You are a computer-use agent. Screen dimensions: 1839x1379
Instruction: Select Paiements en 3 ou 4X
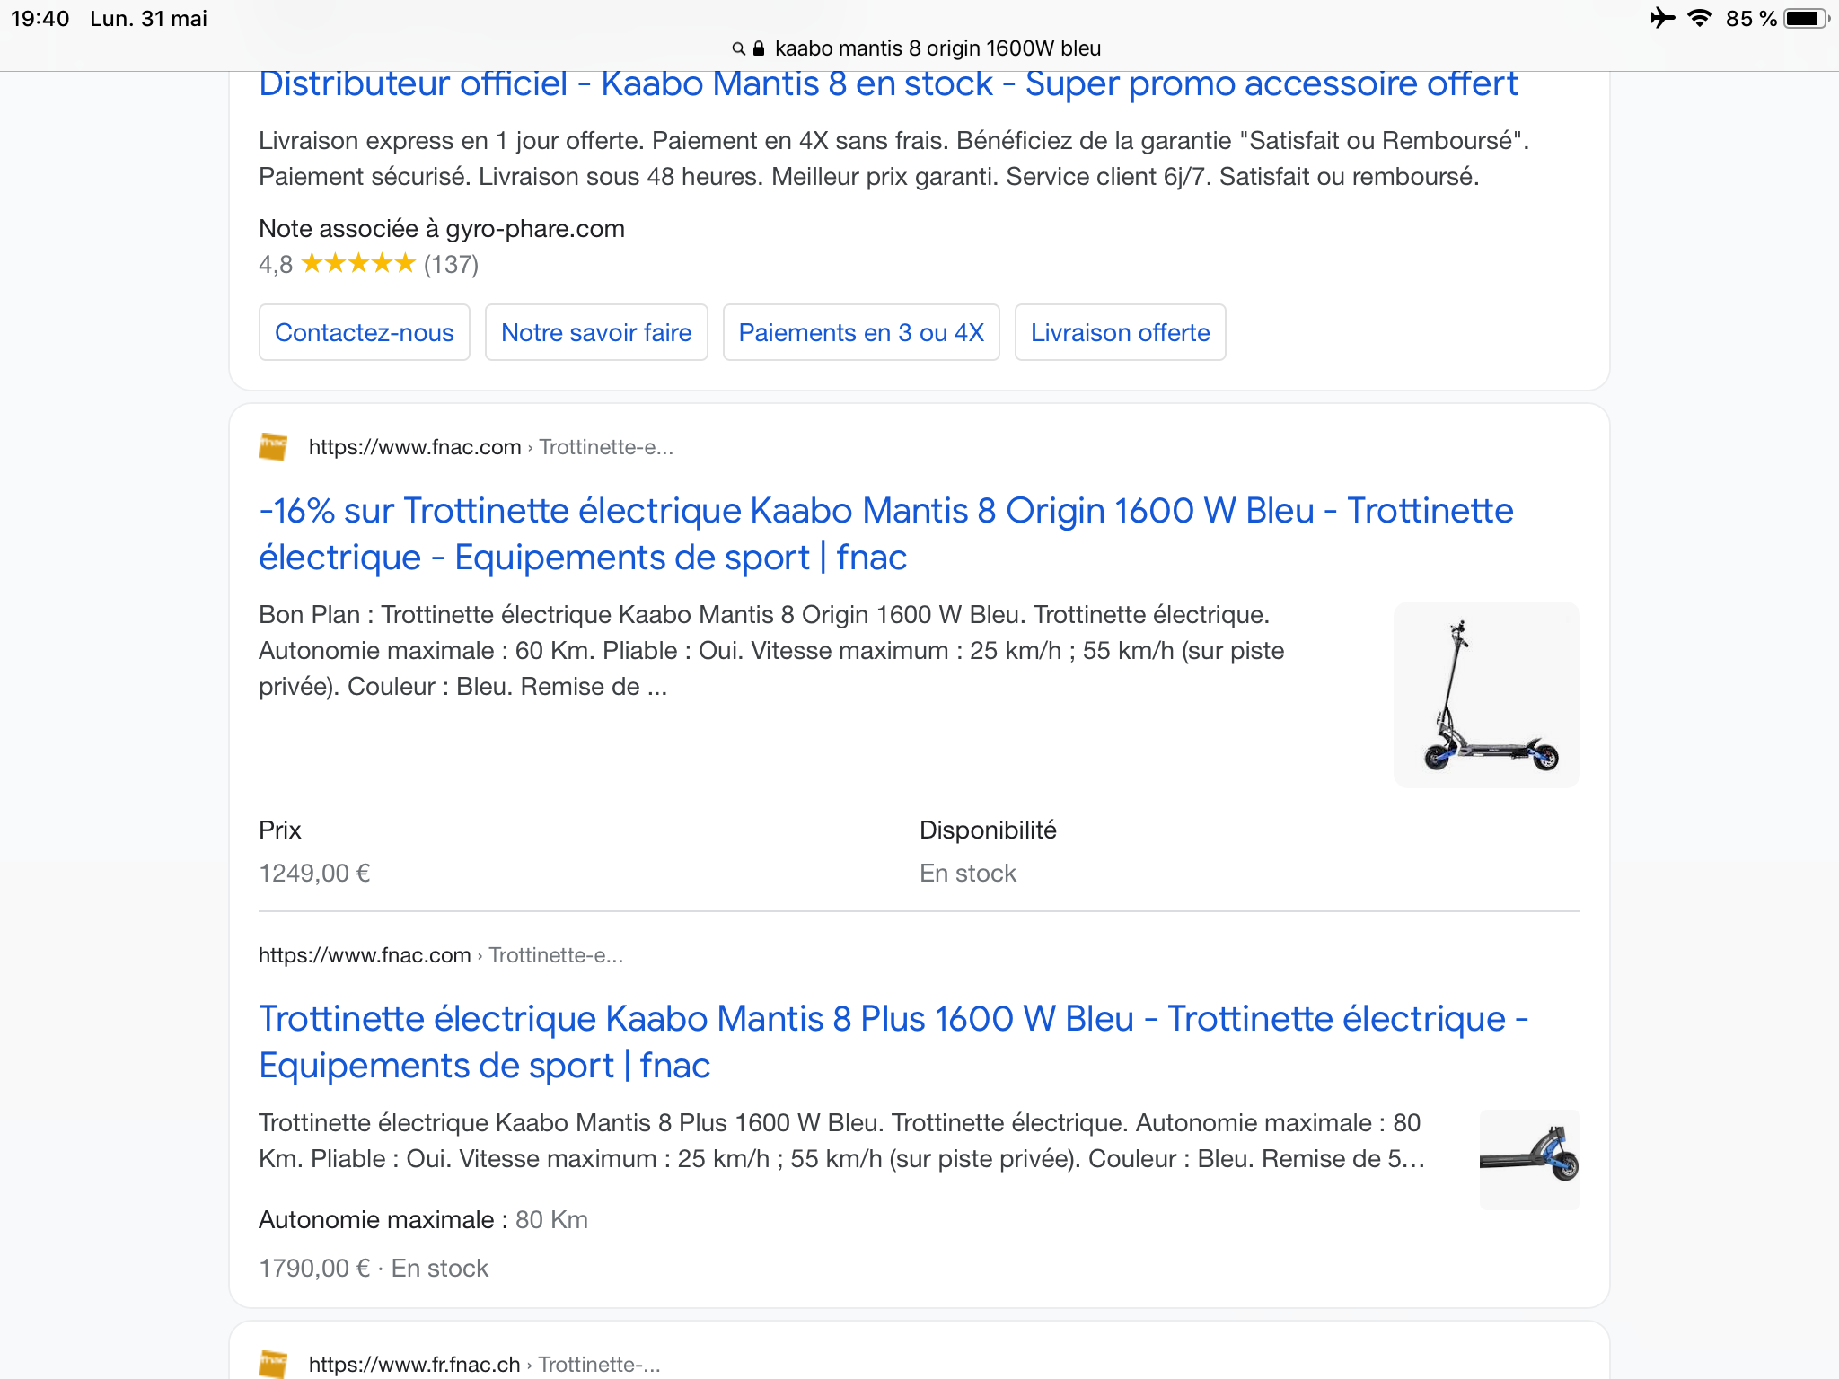tap(861, 332)
